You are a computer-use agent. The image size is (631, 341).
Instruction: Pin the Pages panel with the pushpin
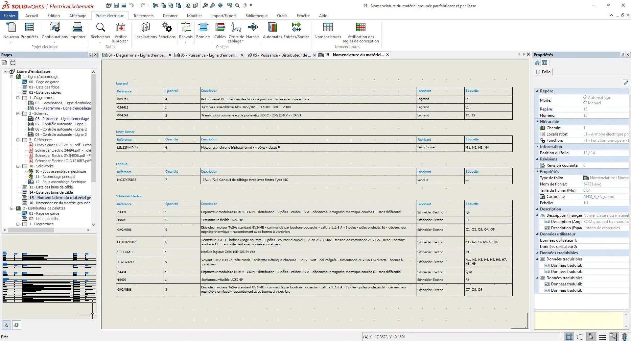coord(90,55)
